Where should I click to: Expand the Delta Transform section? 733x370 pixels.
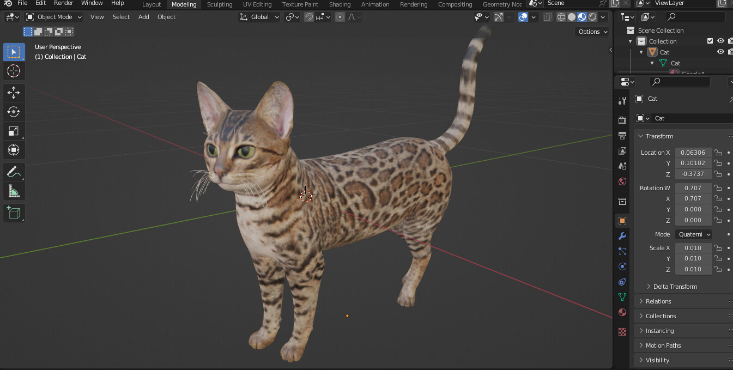(x=674, y=286)
